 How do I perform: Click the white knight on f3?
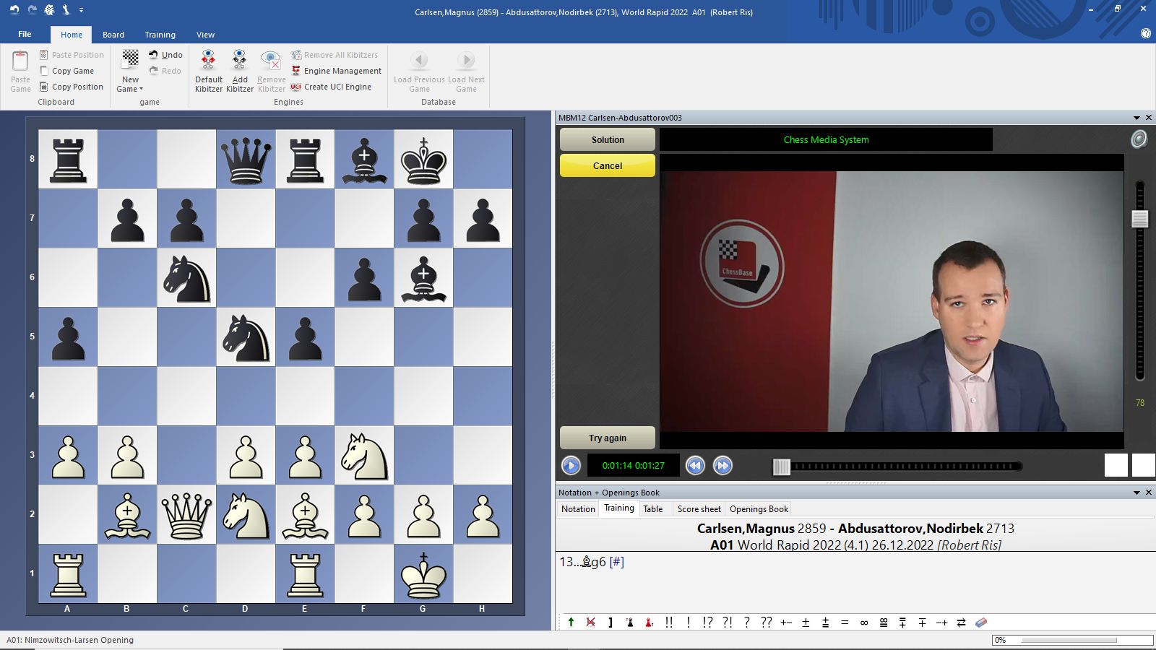(364, 455)
